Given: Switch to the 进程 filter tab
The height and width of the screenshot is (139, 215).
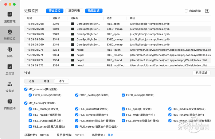Looking at the screenshot, I should [x=32, y=81].
